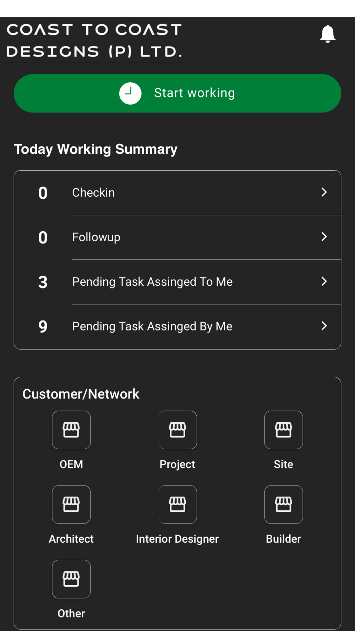
Task: Open chevron for Pending Task Assinged By Me
Action: pos(324,326)
